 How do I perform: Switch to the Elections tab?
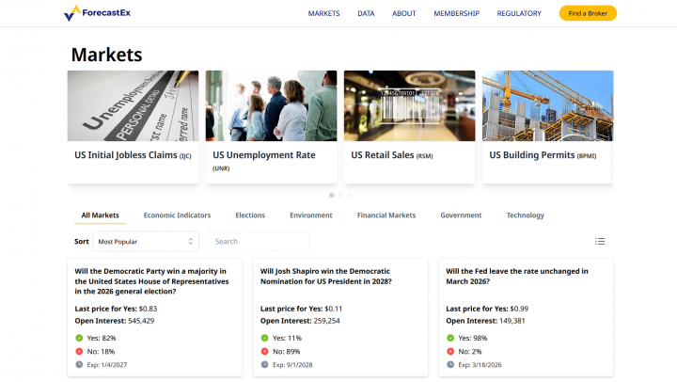(250, 215)
